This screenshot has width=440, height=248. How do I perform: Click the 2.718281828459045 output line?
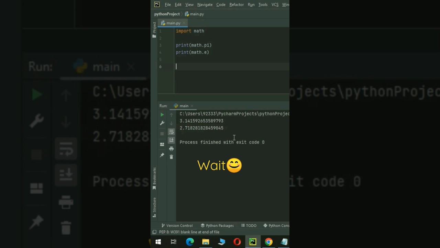201,128
